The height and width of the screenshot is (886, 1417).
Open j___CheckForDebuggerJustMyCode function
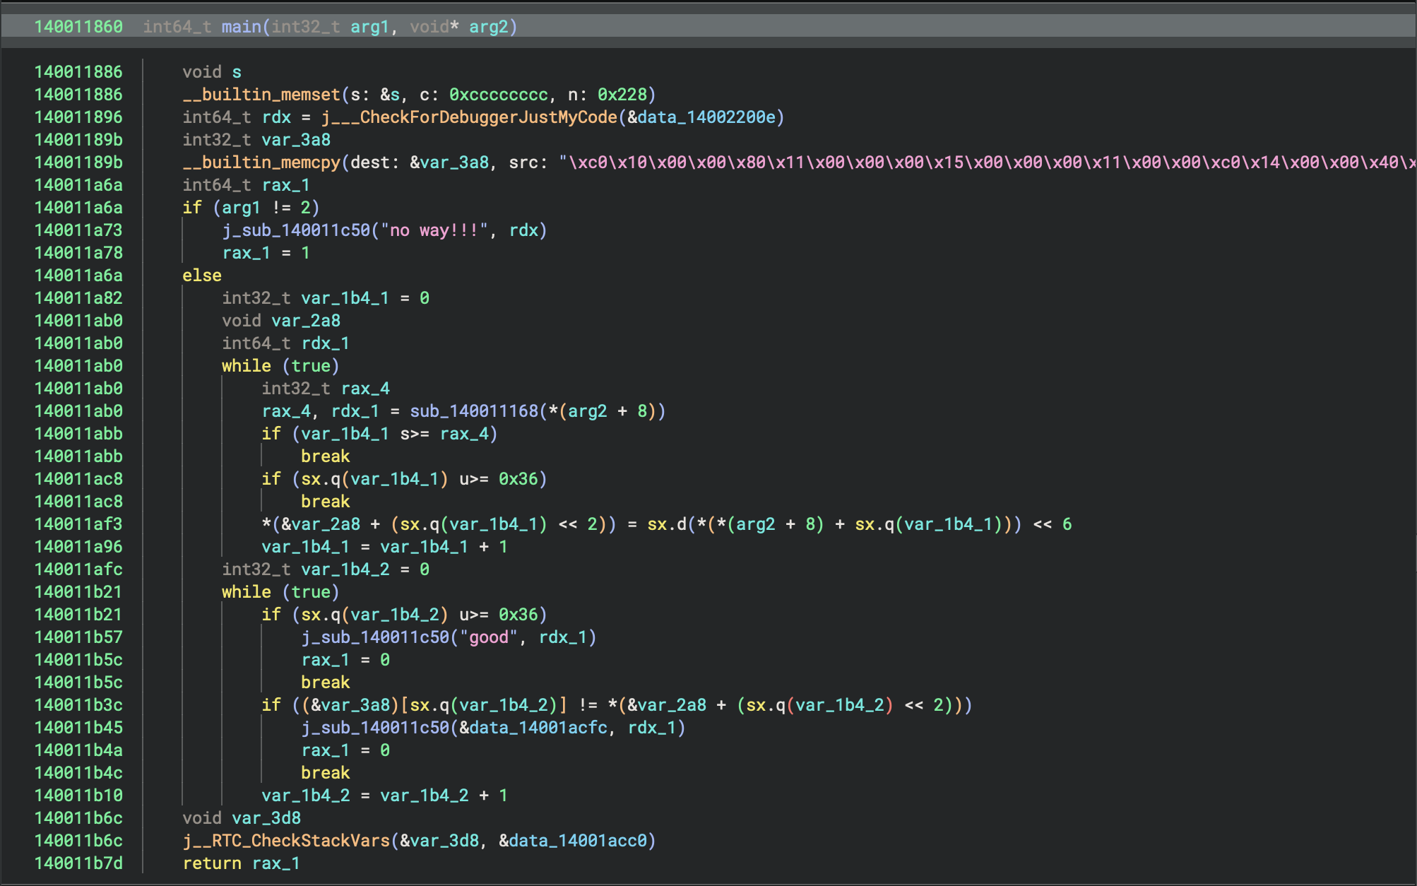pyautogui.click(x=469, y=117)
